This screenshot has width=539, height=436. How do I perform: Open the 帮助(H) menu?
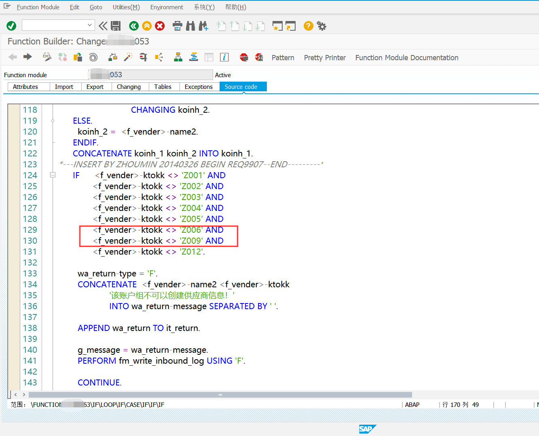pos(236,7)
